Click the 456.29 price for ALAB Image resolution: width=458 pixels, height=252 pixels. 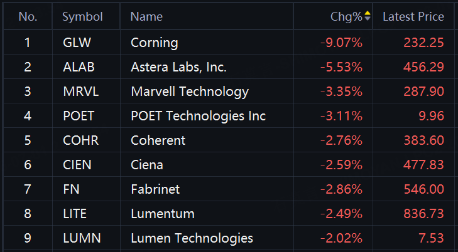pos(423,67)
